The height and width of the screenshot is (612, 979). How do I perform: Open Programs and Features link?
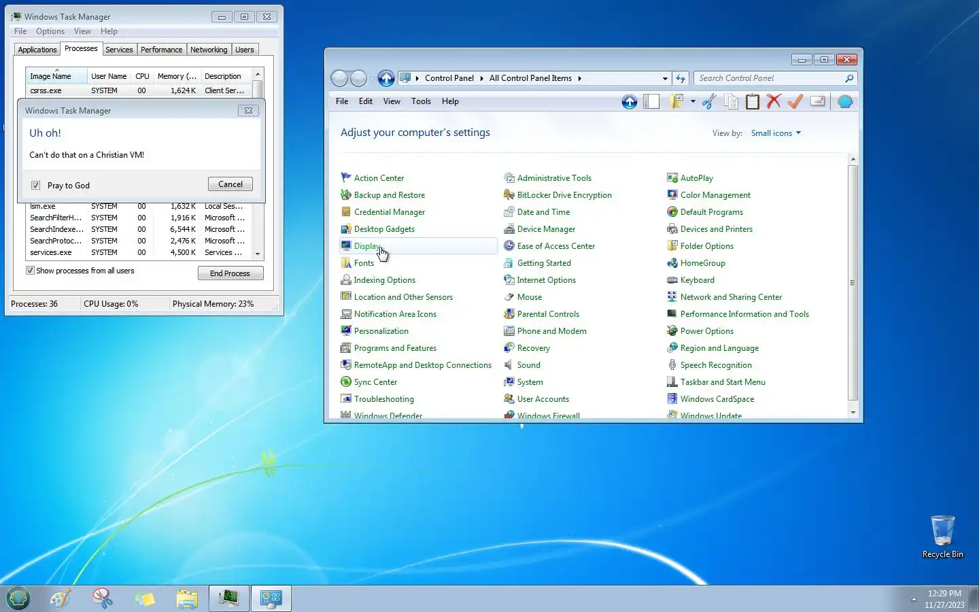tap(395, 348)
